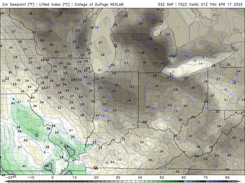This screenshot has width=245, height=183.
Task: Click the dewpoint value "41" on the map
Action: pyautogui.click(x=74, y=160)
